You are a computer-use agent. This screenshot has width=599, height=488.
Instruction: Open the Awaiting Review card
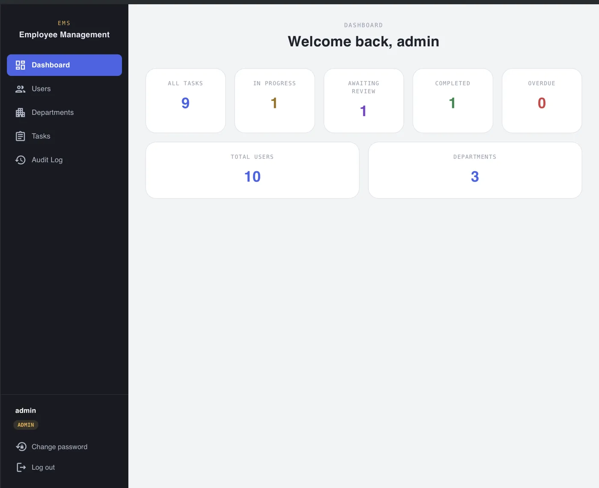click(x=364, y=101)
